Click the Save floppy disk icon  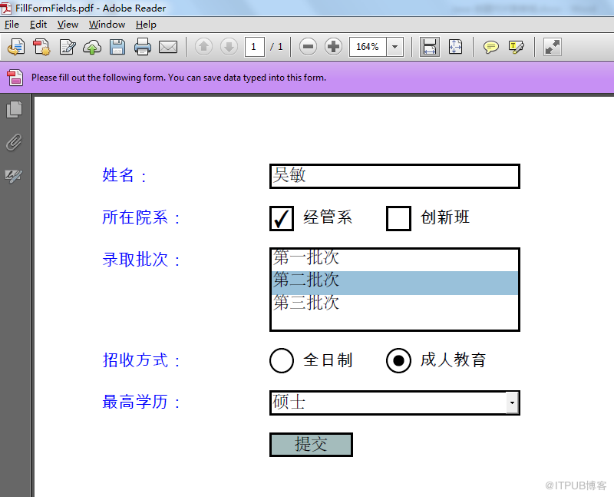click(x=117, y=47)
